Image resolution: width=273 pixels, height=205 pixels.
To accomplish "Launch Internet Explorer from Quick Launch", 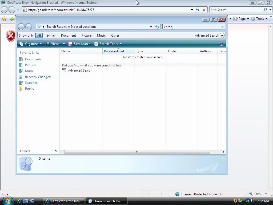I will [19, 201].
